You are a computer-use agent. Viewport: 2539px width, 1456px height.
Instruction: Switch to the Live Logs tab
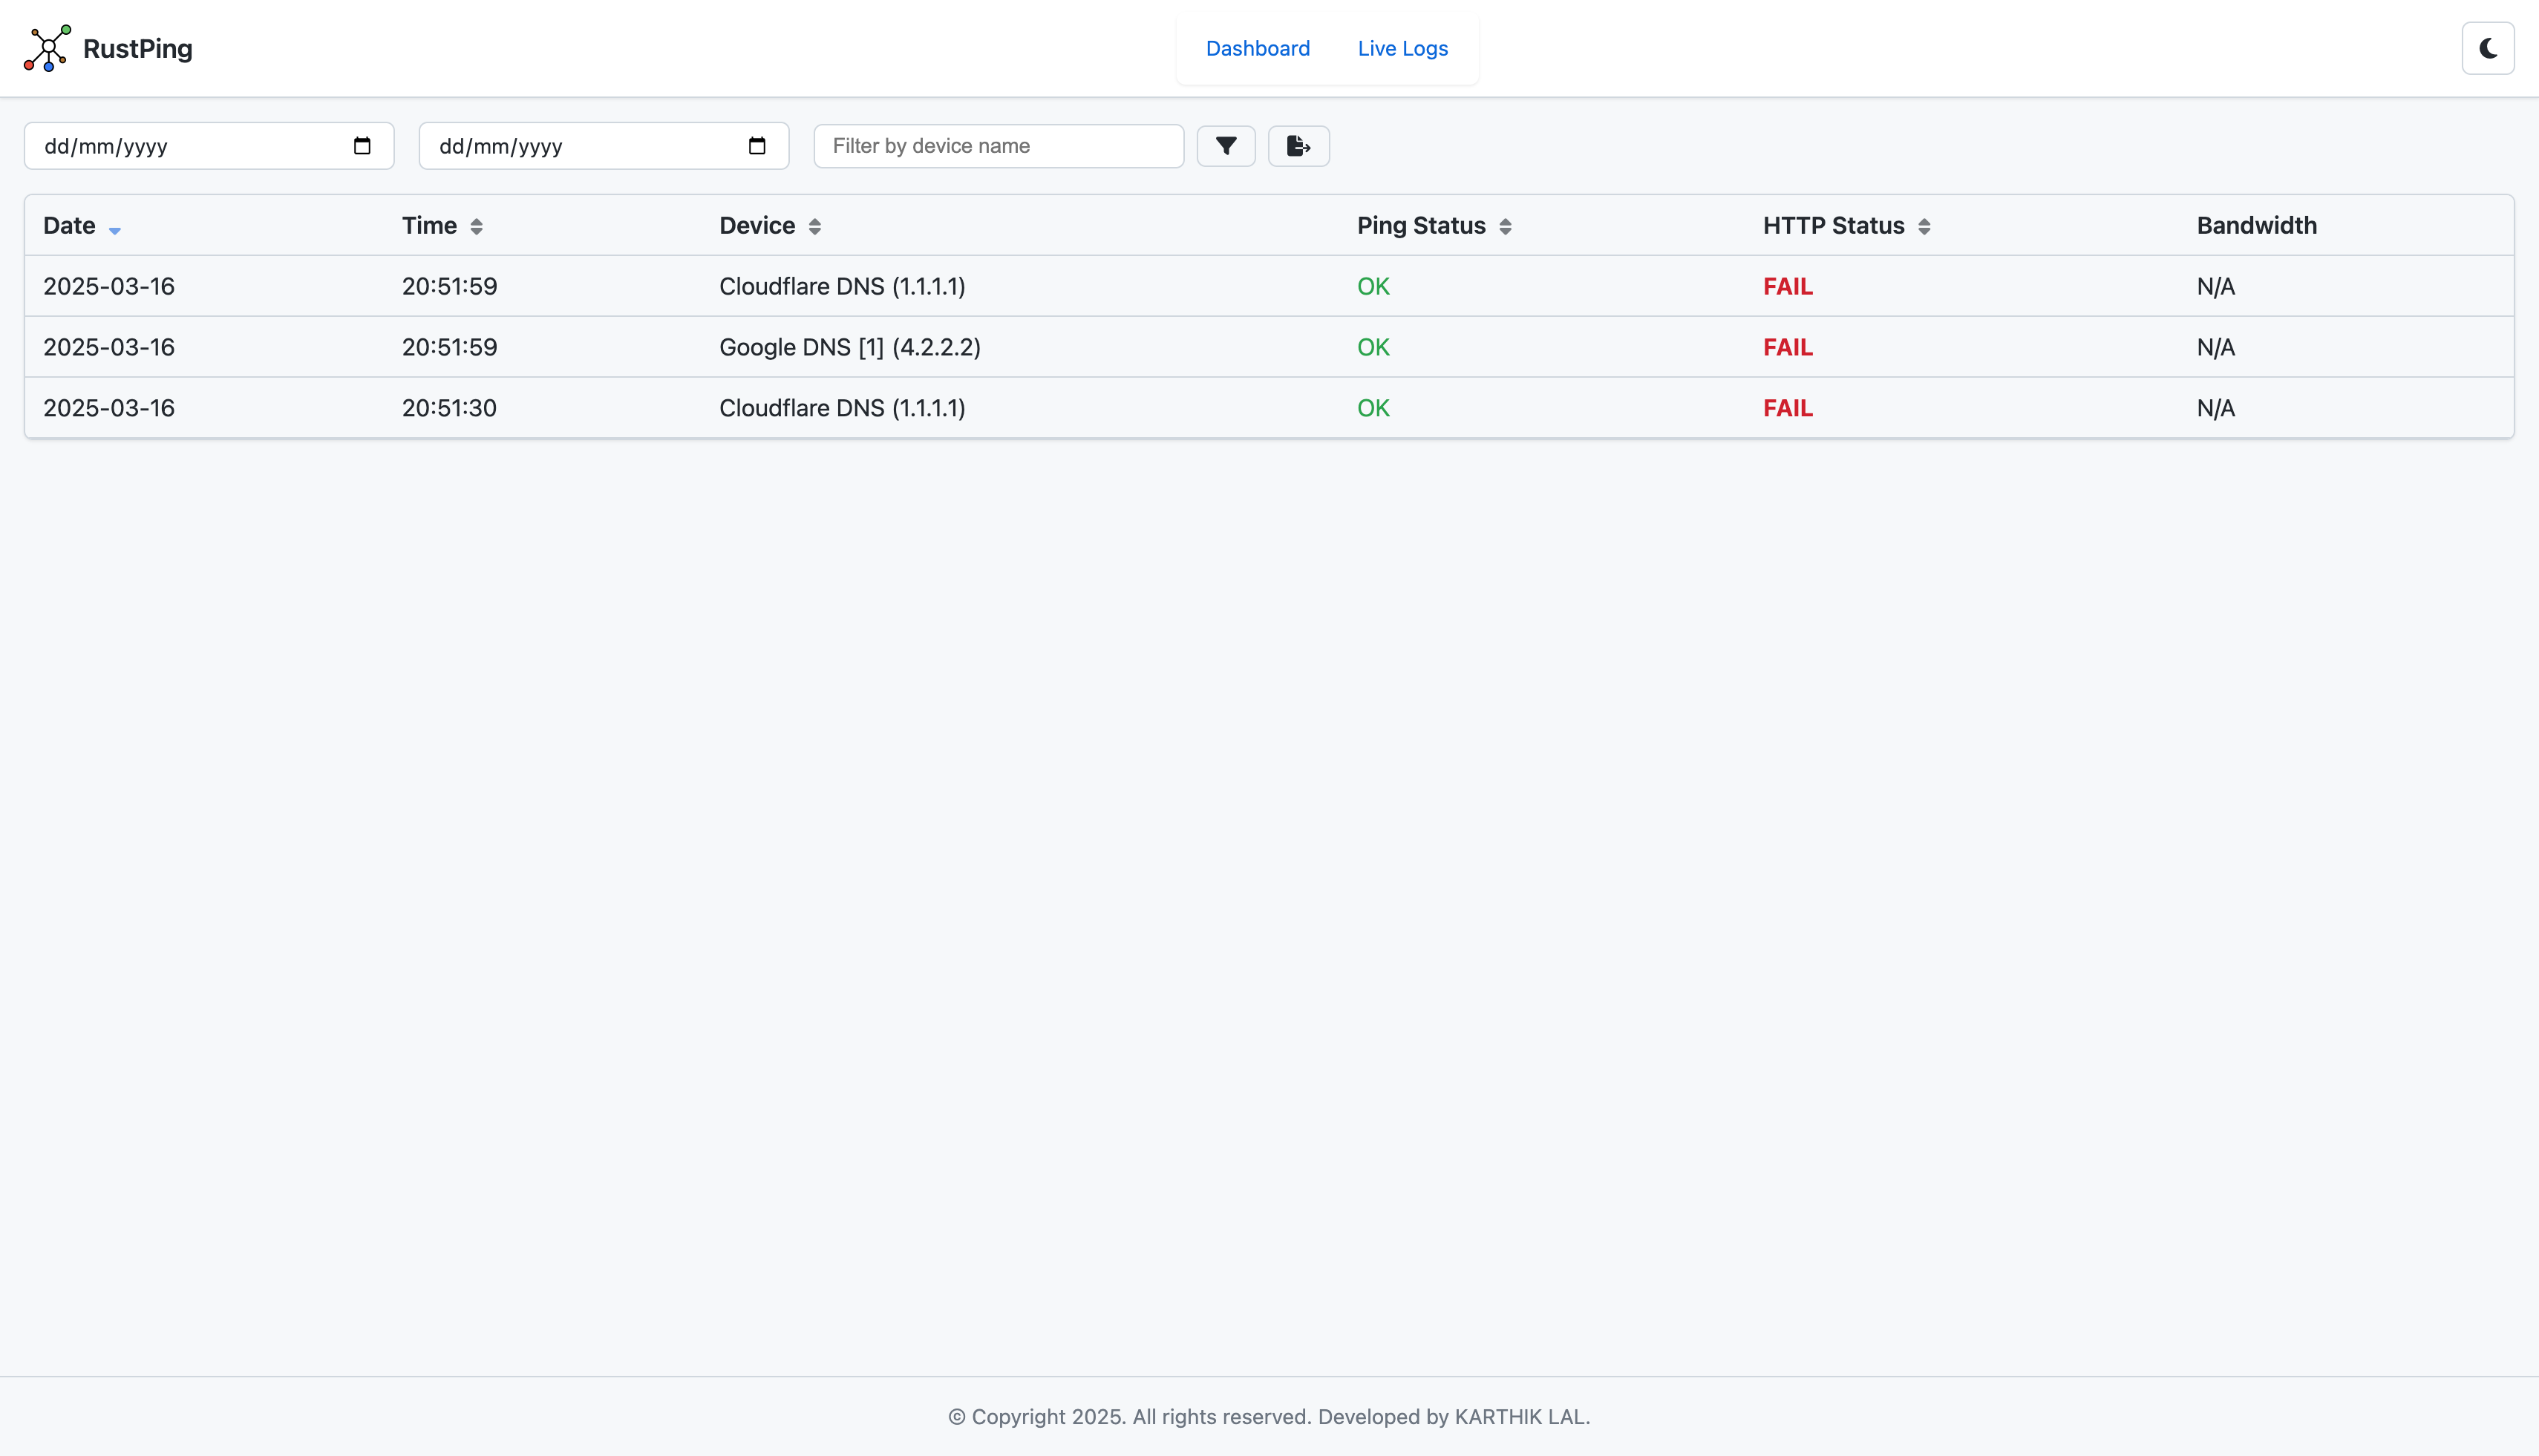1402,48
